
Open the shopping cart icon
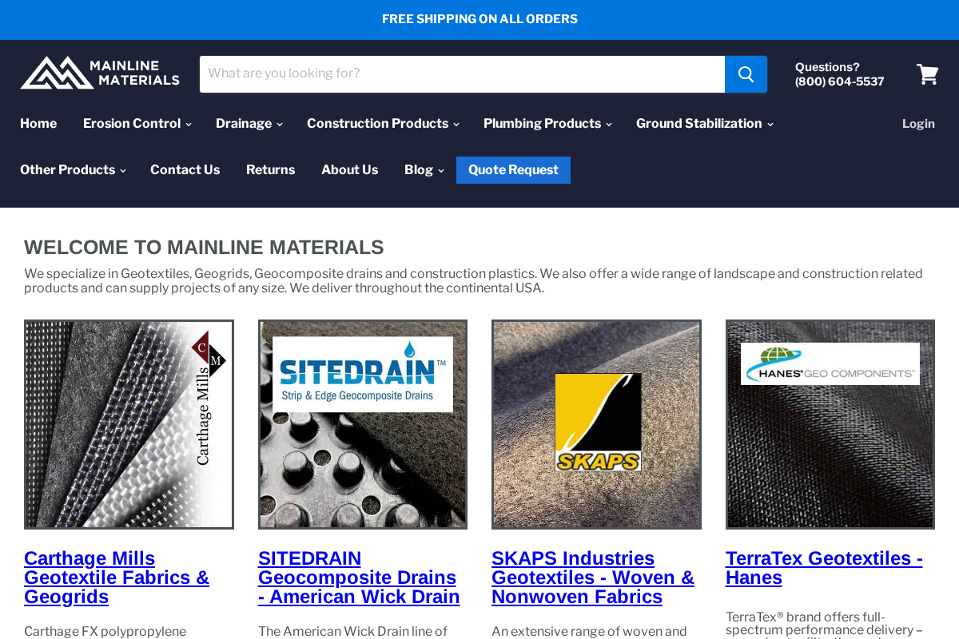click(x=927, y=73)
